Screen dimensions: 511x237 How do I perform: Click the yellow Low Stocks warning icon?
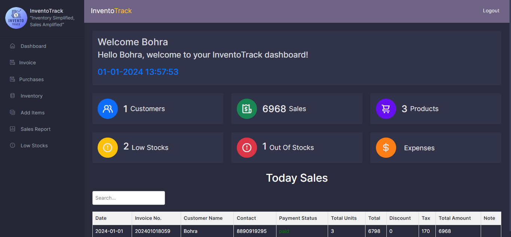(108, 148)
